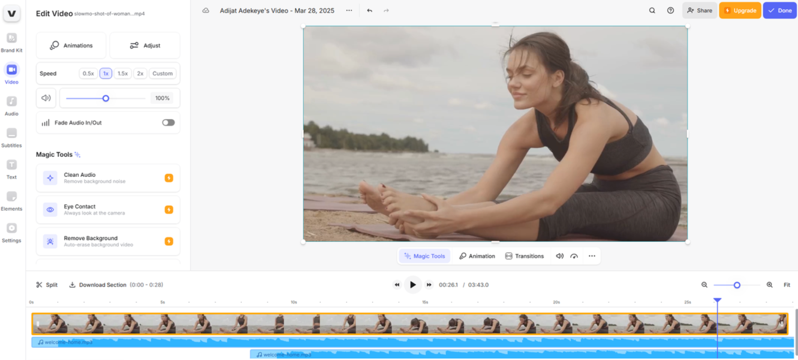This screenshot has height=360, width=798.
Task: Switch to the Transitions tab
Action: pos(525,256)
